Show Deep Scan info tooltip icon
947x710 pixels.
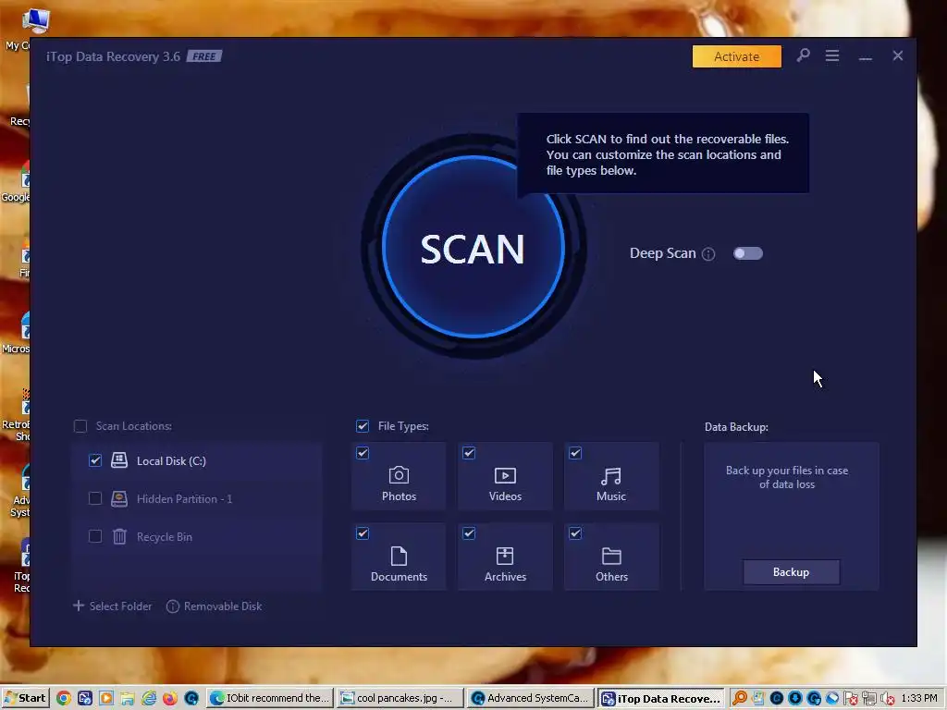coord(708,254)
